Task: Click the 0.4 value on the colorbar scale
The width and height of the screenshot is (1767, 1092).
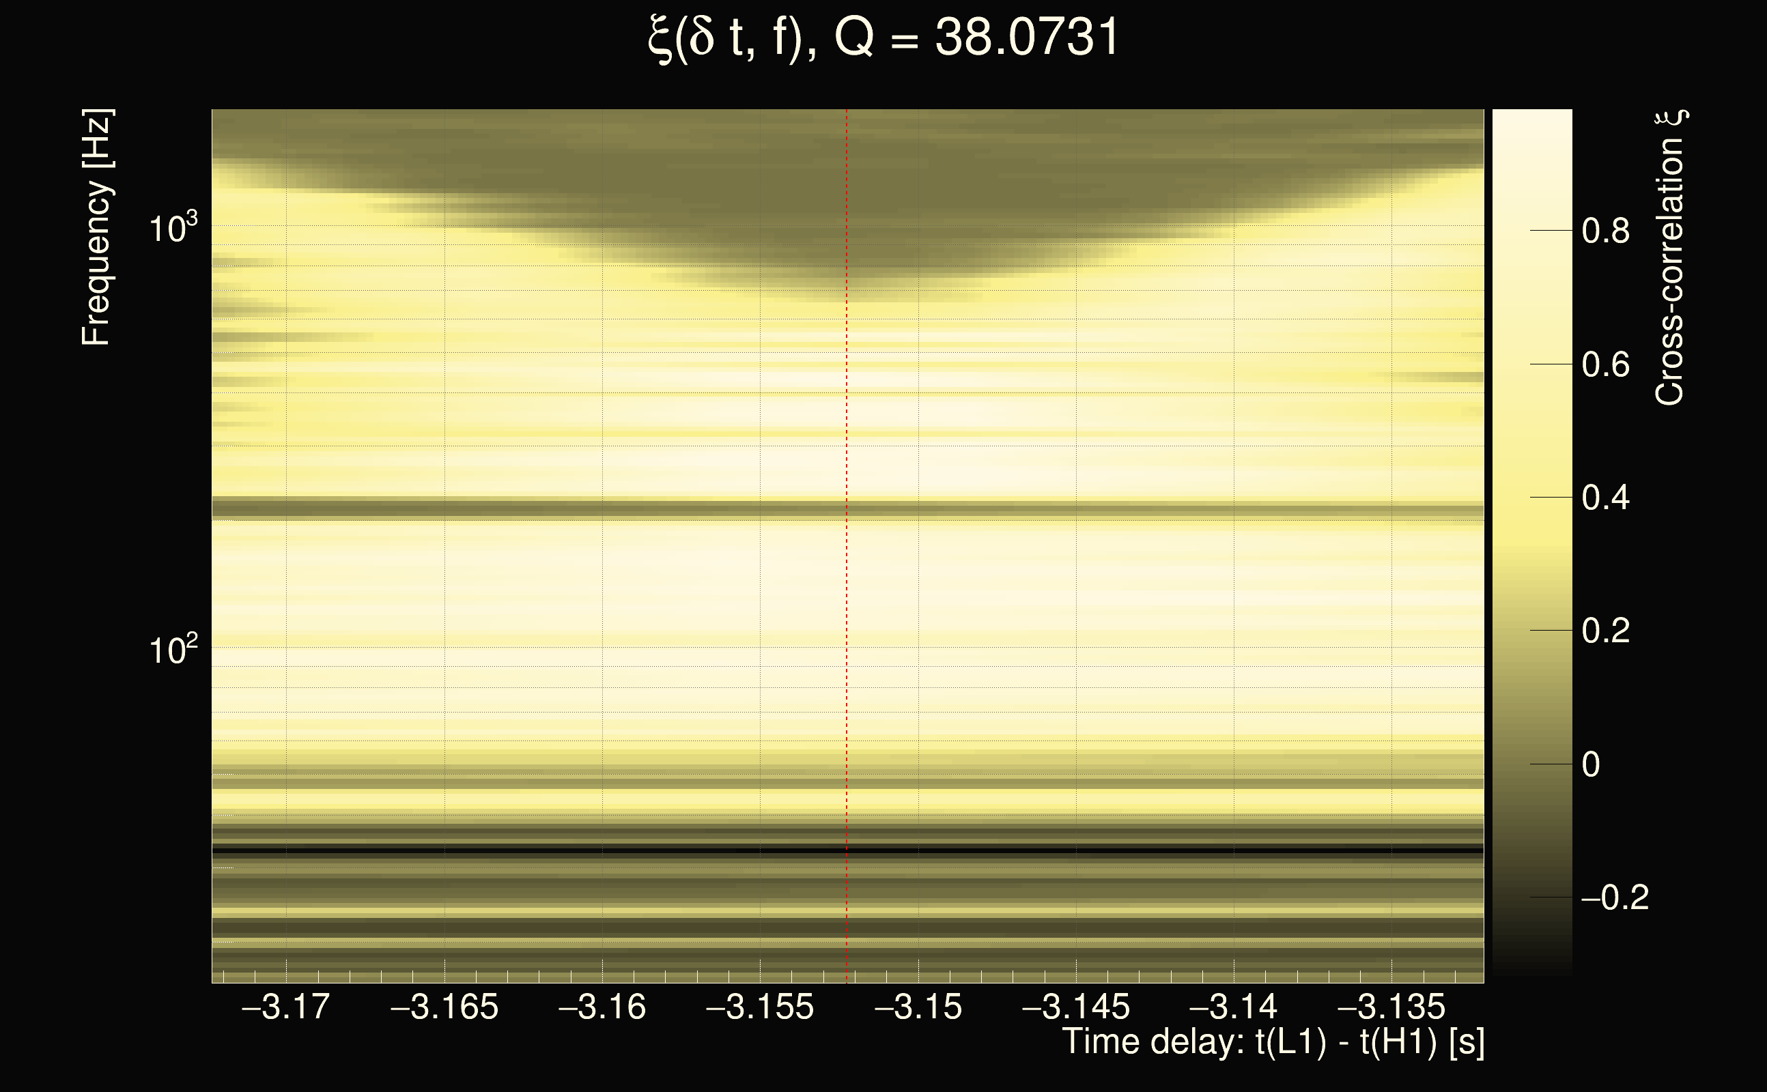Action: (1605, 498)
